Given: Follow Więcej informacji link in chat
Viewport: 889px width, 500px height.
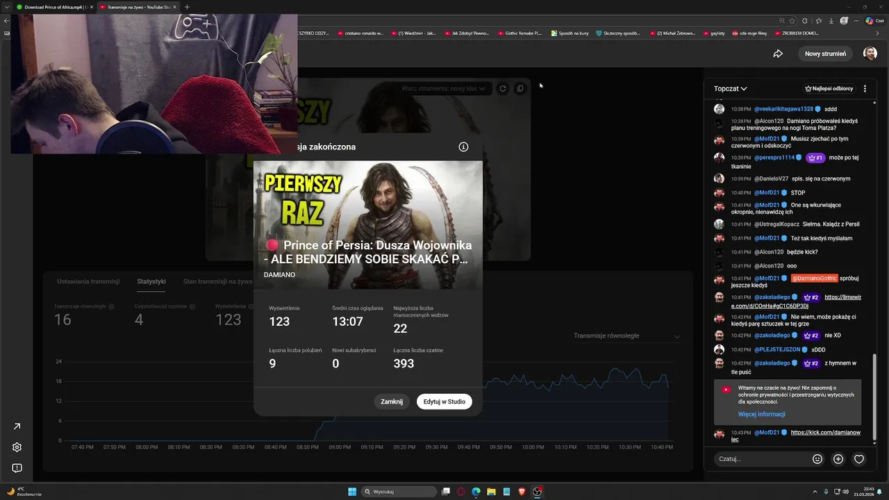Looking at the screenshot, I should [762, 414].
